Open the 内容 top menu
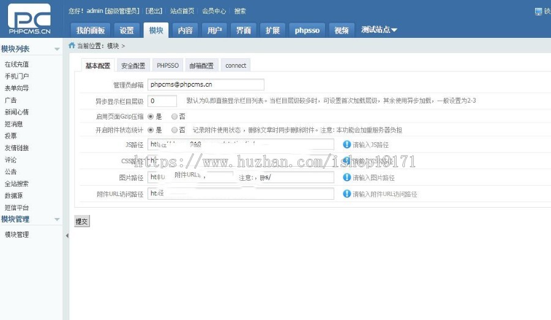 click(185, 30)
